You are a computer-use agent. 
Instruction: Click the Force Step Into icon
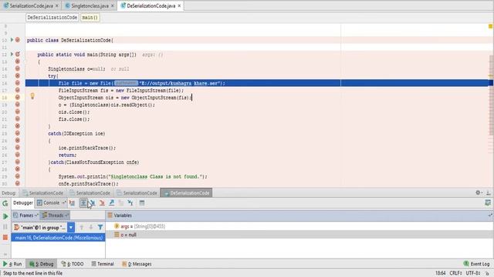click(102, 203)
